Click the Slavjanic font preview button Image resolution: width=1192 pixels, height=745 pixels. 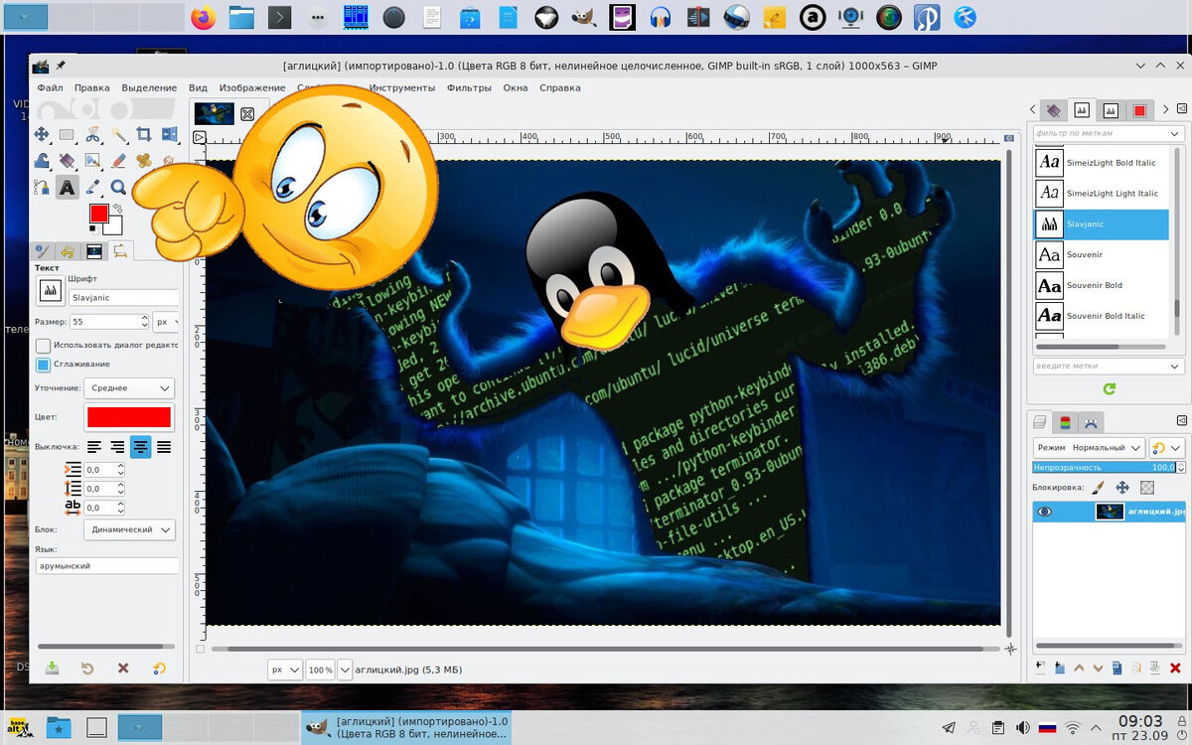[50, 290]
